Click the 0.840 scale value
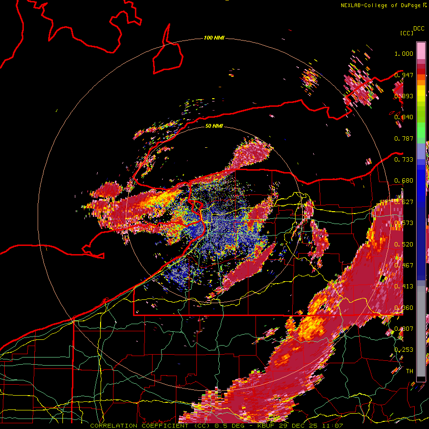This screenshot has width=429, height=429. click(x=404, y=117)
